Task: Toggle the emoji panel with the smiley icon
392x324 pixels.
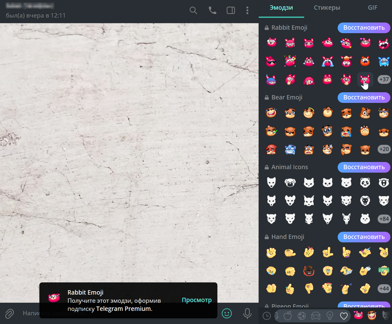Action: (227, 313)
